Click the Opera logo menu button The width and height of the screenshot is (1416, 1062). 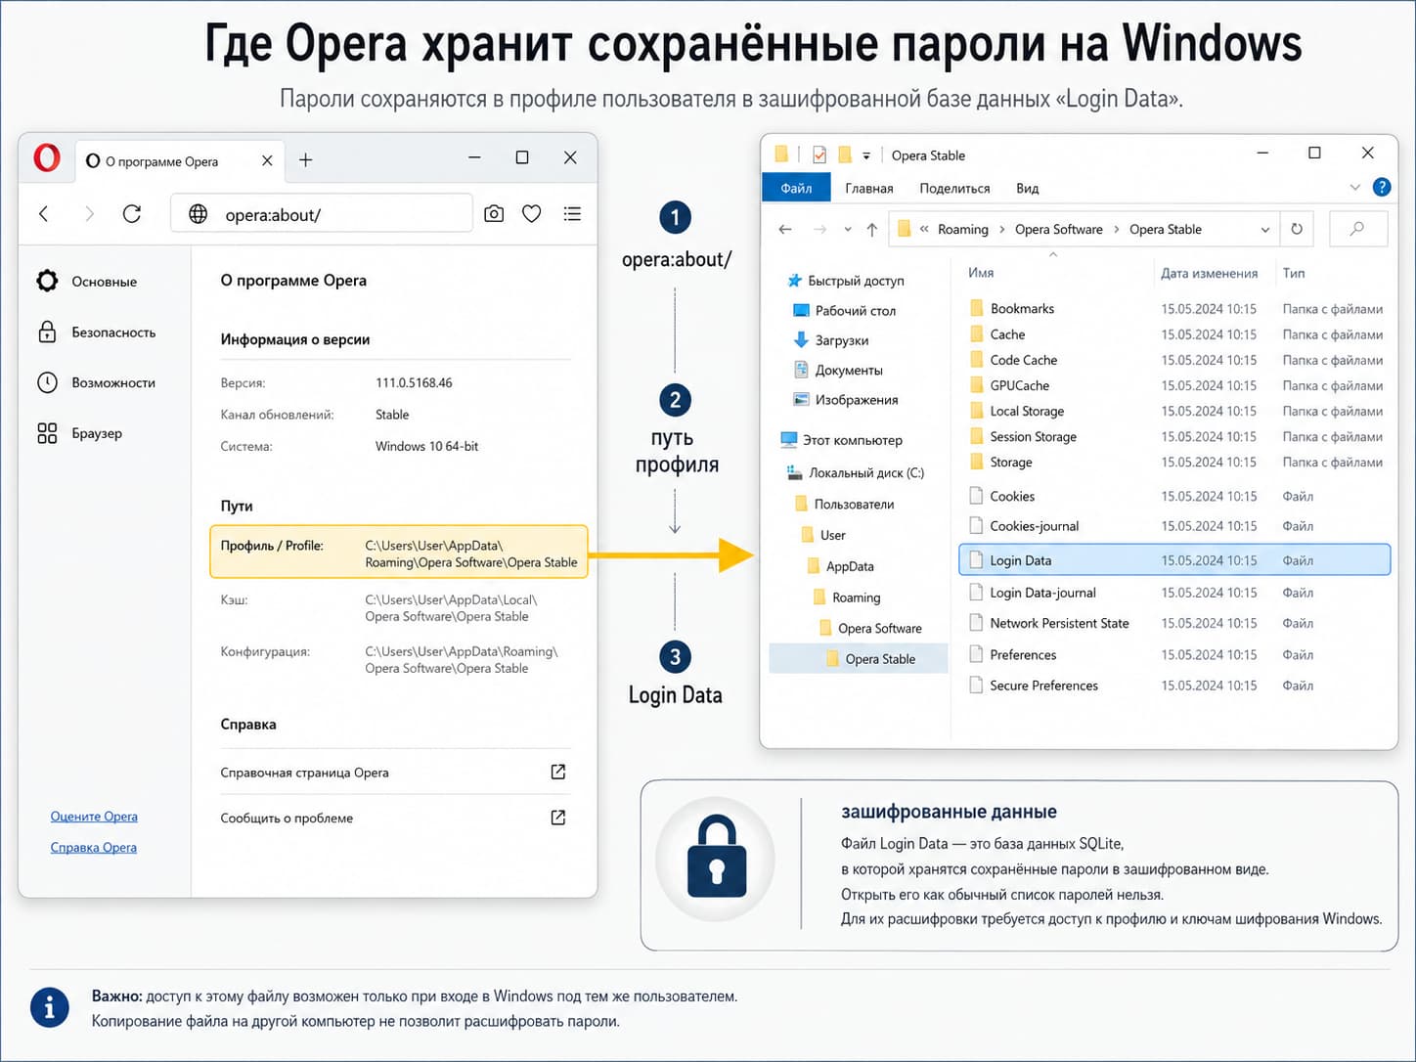coord(47,157)
